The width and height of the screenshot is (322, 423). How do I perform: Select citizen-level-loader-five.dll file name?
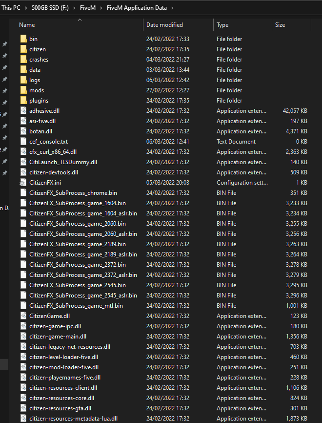pyautogui.click(x=63, y=357)
